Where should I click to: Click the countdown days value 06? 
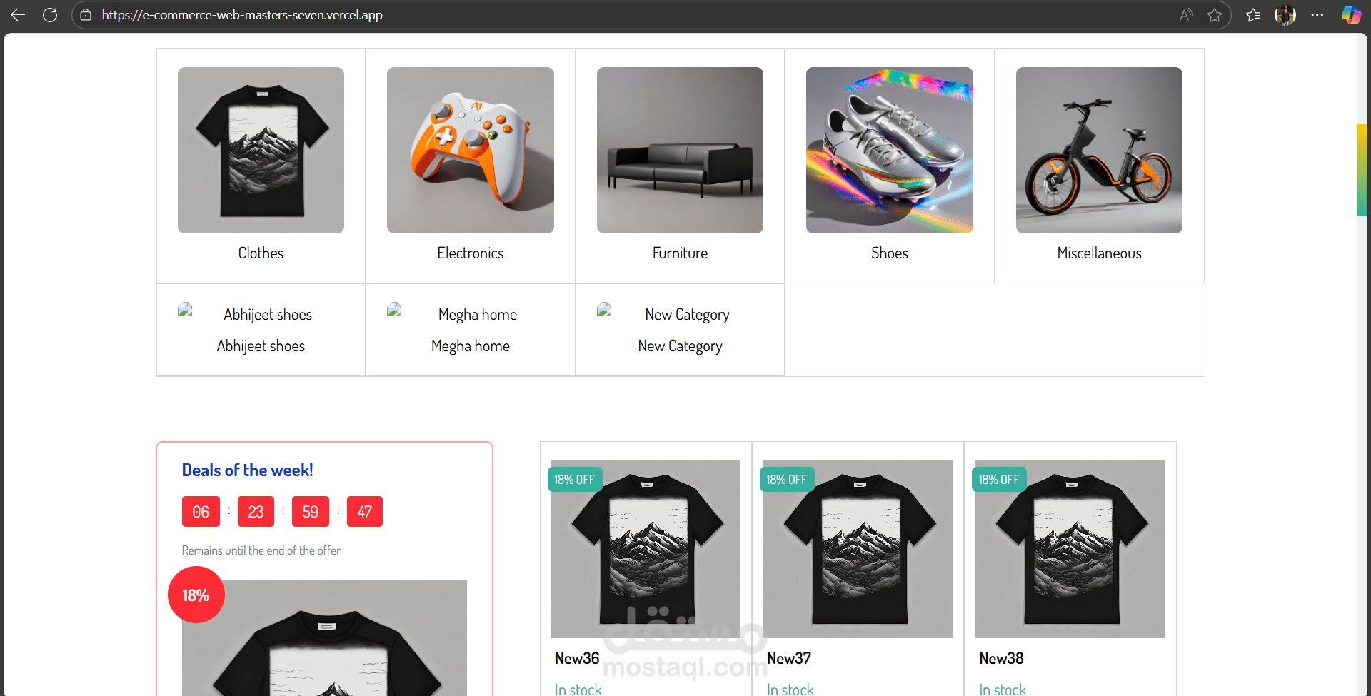(201, 512)
